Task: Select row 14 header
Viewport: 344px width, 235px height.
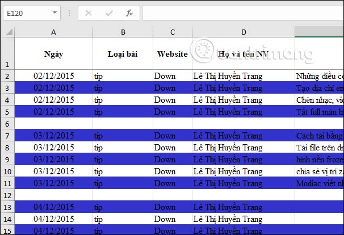Action: click(7, 219)
